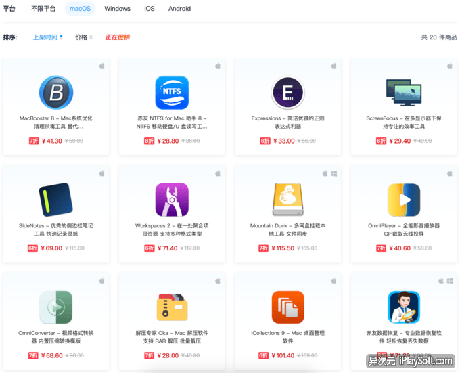Open OmniConverter product title link
Screen dimensions: 460x373
[x=56, y=337]
